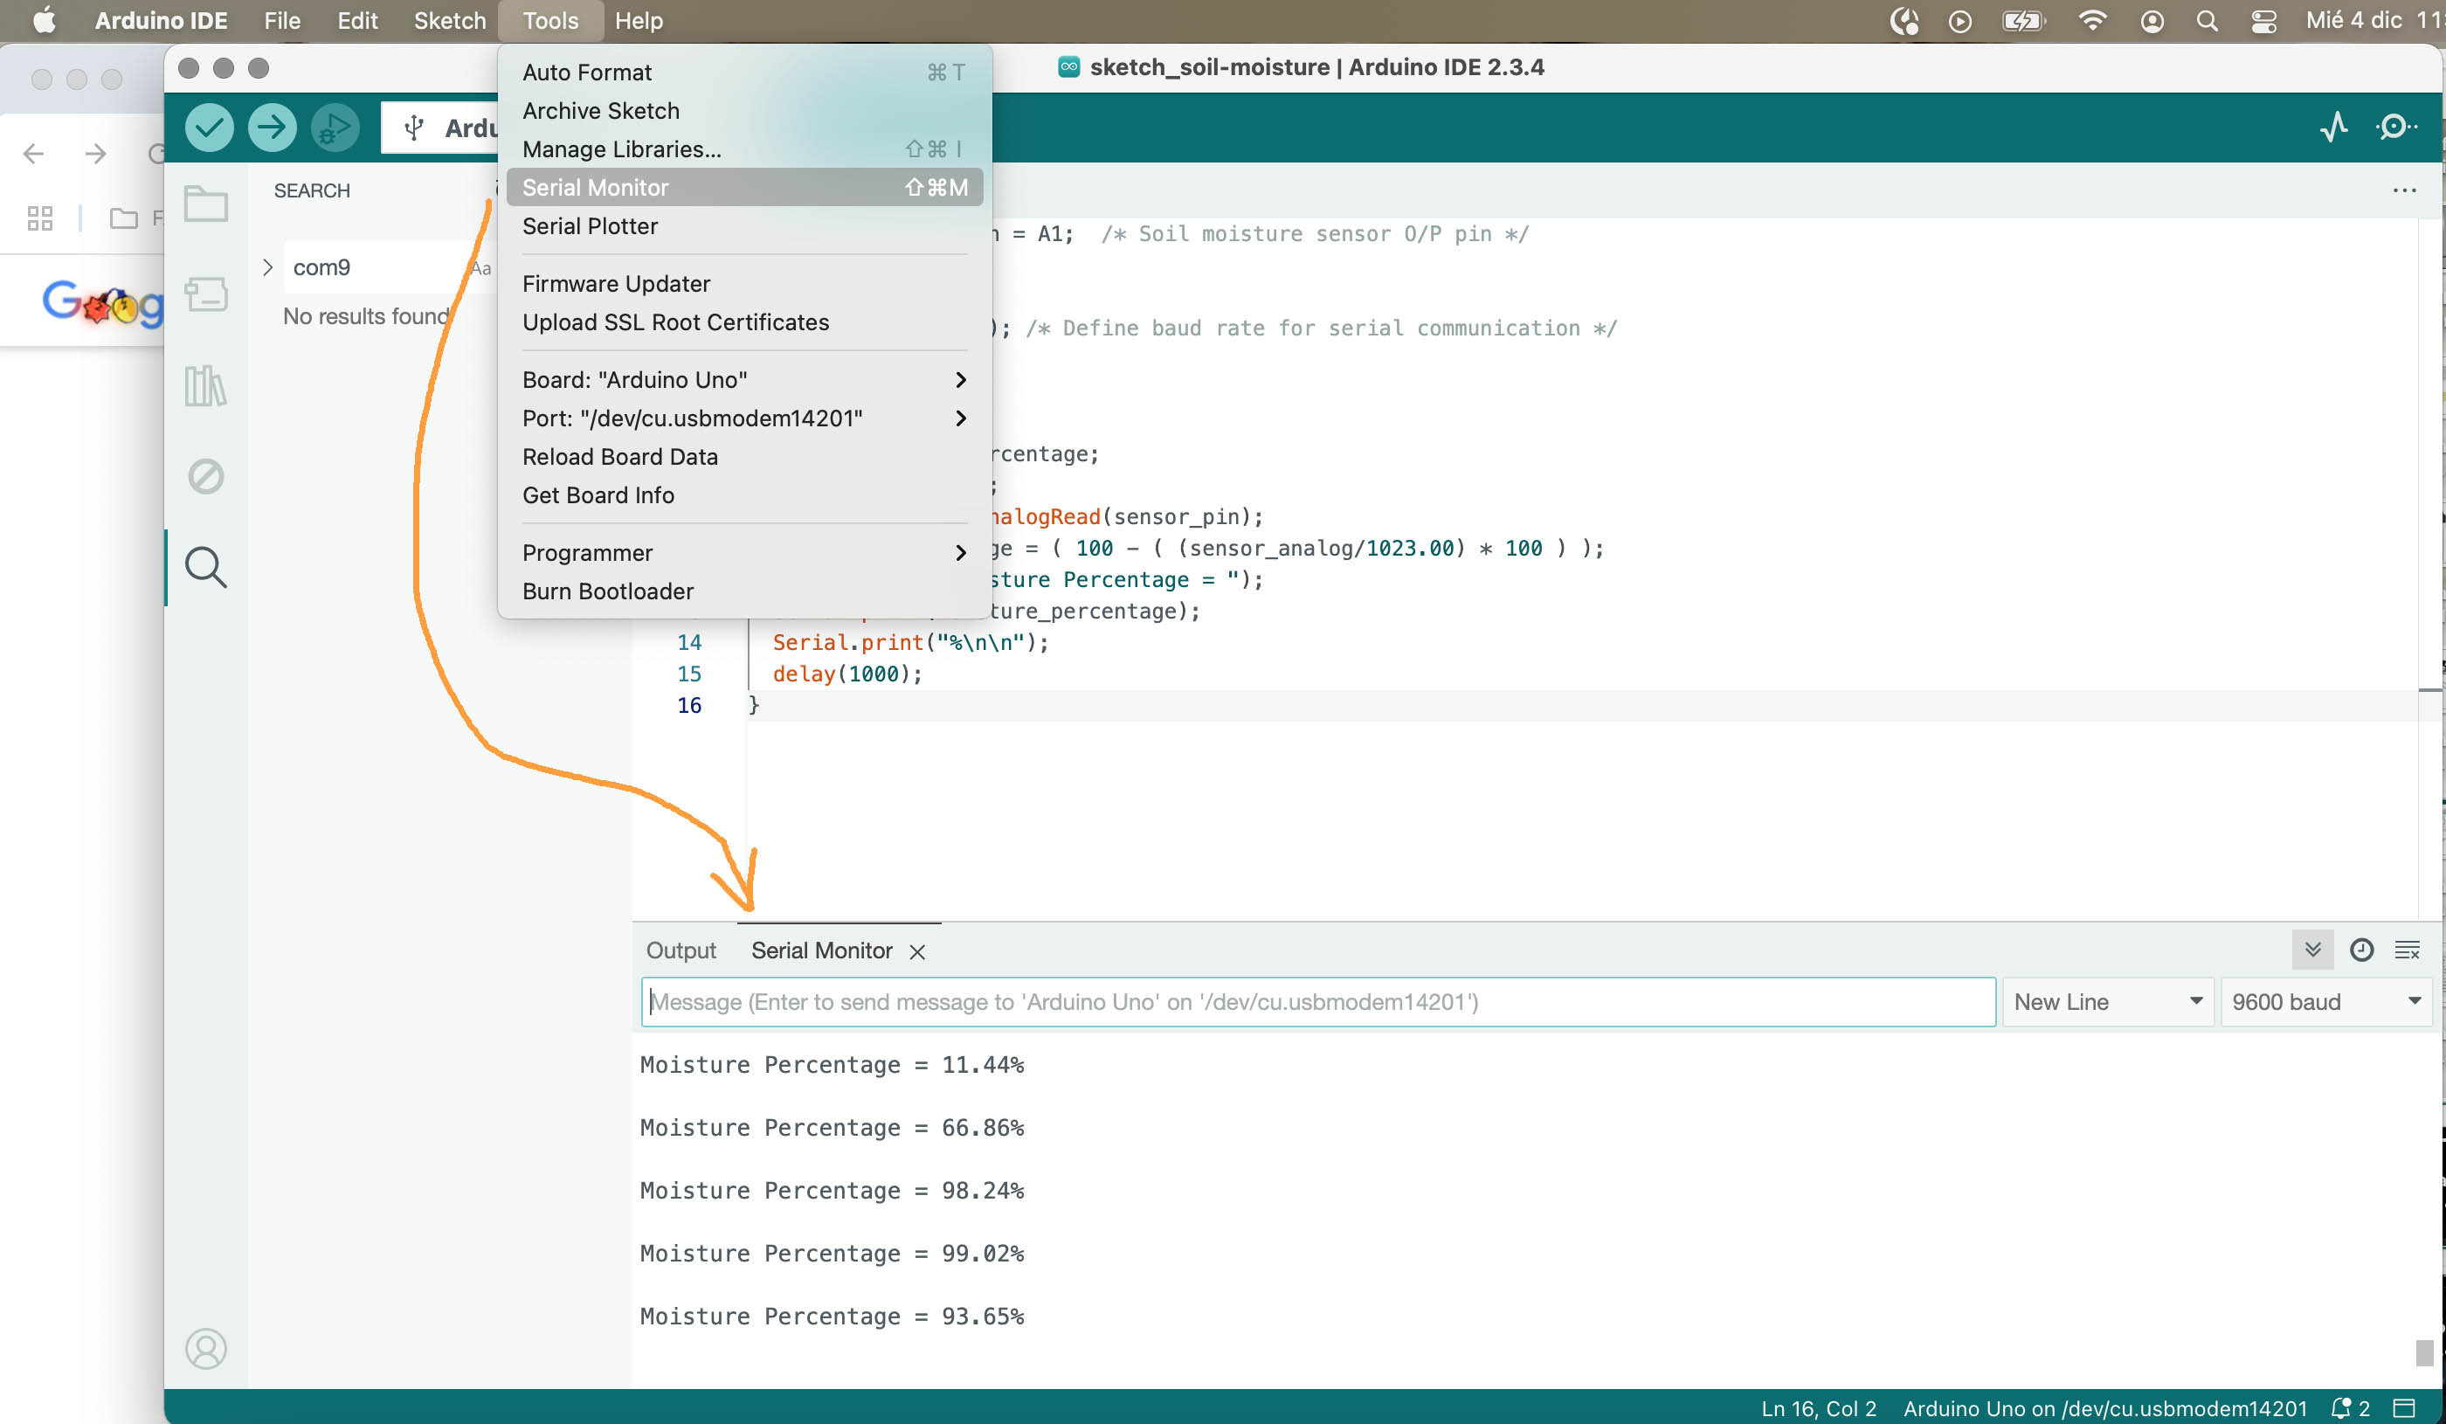Screen dimensions: 2446x1424
Task: Open Spotlight search in menu bar
Action: 2207,20
